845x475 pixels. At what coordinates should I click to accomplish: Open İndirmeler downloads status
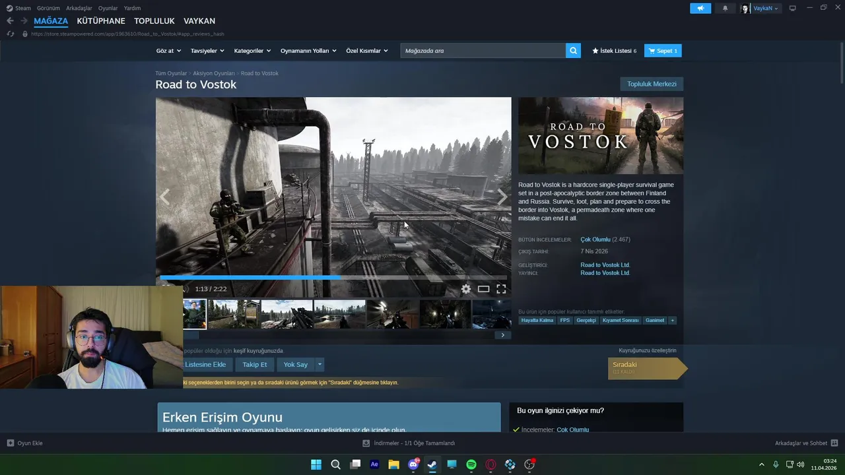tap(409, 443)
